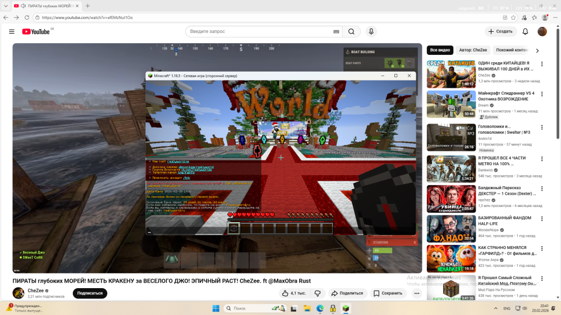Switch to Minecraft launcher taskbar icon

(x=346, y=308)
